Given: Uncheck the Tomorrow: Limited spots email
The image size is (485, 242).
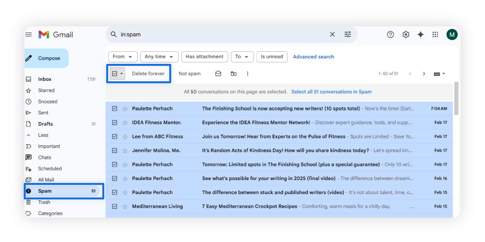Looking at the screenshot, I should coord(114,165).
